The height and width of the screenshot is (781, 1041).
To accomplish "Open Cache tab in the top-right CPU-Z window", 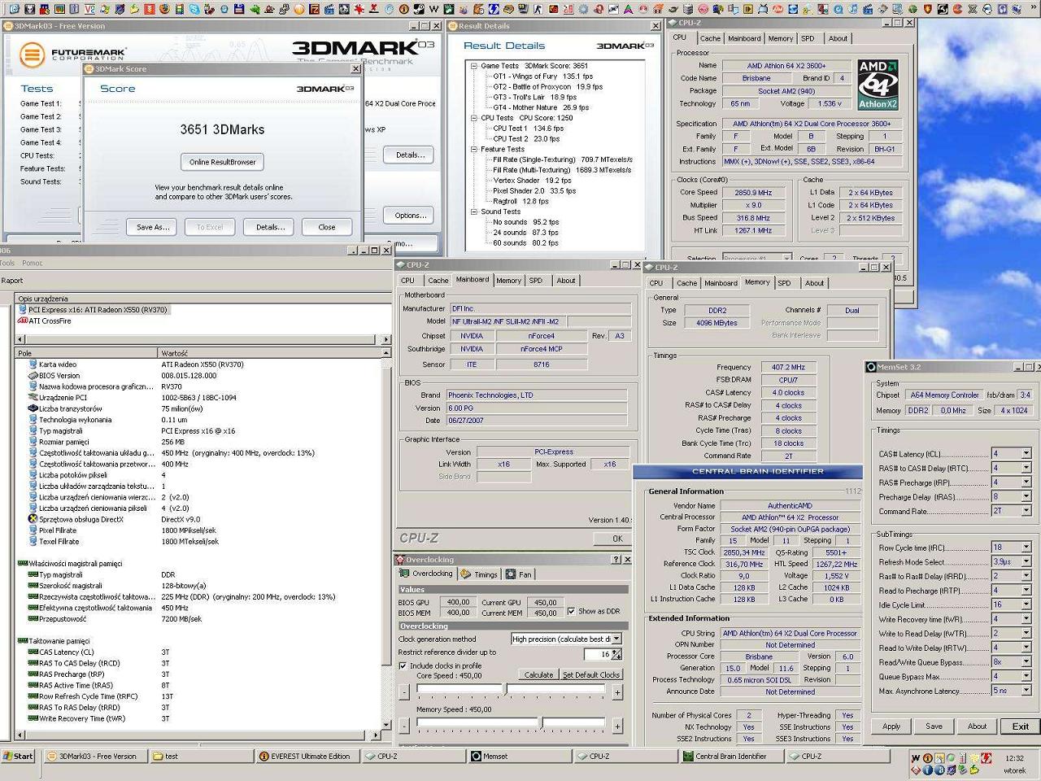I will [x=710, y=38].
